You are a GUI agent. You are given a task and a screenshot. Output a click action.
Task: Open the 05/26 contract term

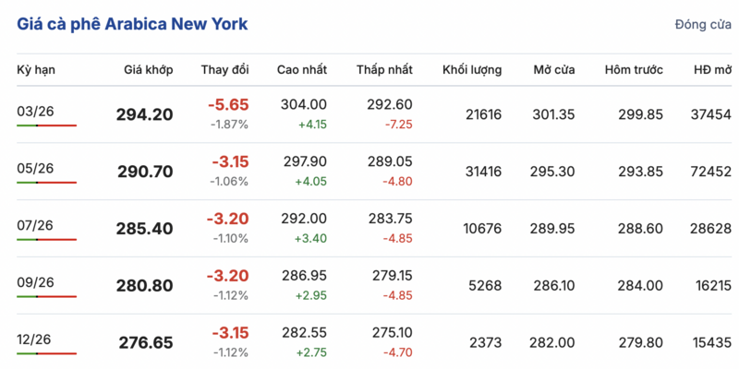click(x=35, y=168)
